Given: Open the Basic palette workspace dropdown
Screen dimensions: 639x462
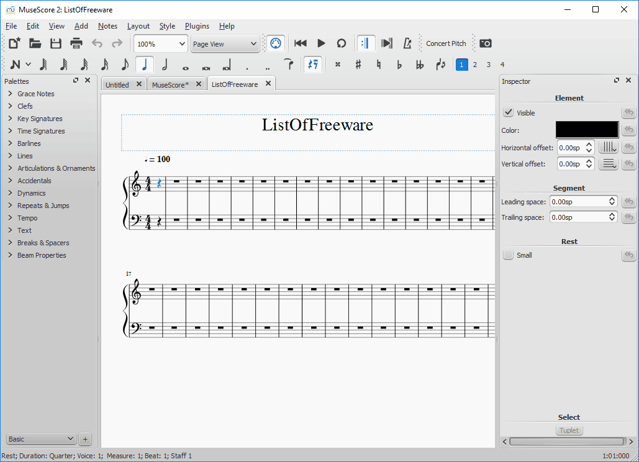Looking at the screenshot, I should tap(41, 439).
